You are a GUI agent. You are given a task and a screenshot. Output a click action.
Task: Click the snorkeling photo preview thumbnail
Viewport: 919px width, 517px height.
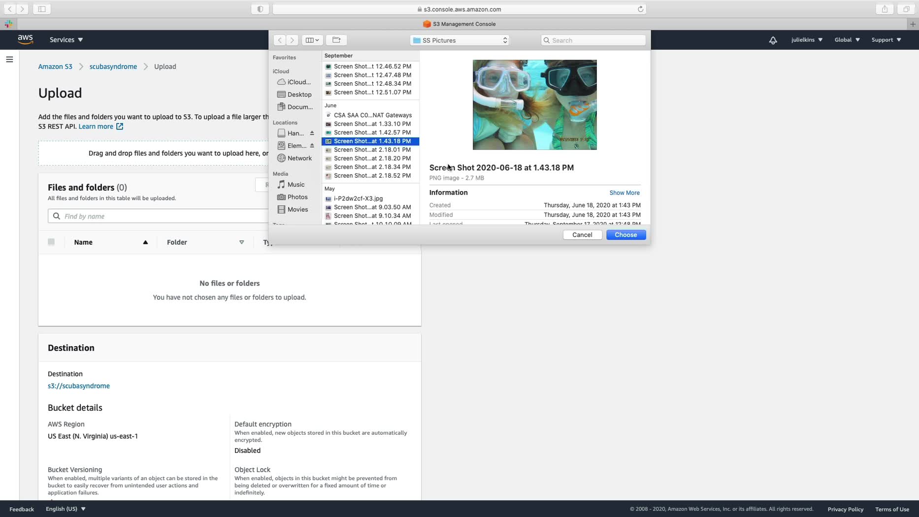pyautogui.click(x=534, y=105)
